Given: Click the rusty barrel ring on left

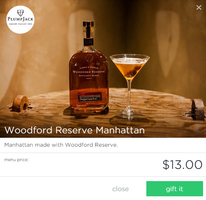Looking at the screenshot, I should [x=20, y=104].
